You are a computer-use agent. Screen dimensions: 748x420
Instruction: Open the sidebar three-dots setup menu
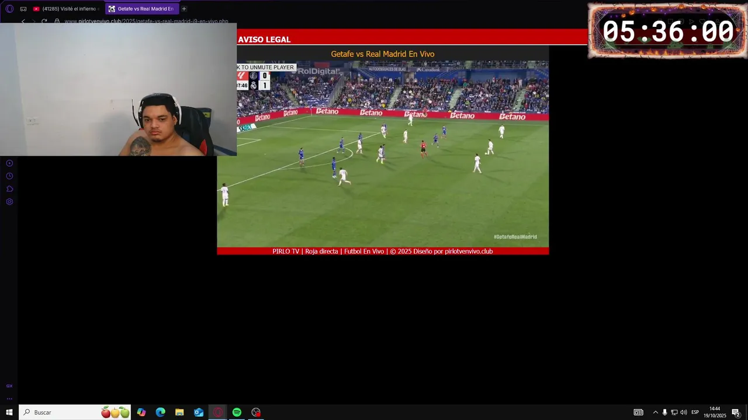(9, 399)
